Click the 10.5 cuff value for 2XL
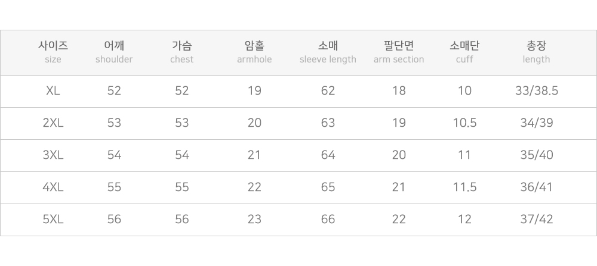 click(x=464, y=123)
